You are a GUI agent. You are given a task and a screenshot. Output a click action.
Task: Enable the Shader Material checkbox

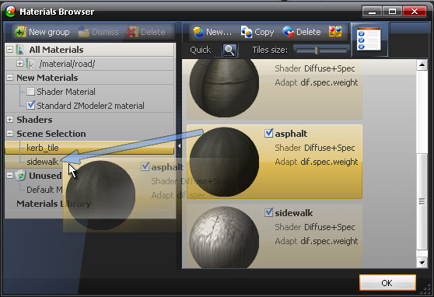[x=31, y=91]
